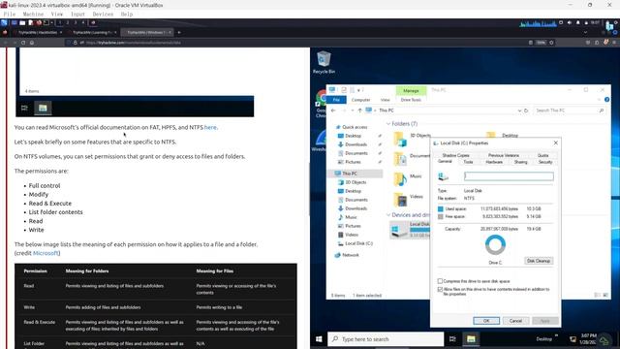Viewport: 620px width, 349px height.
Task: Click refresh icon in Explorer address bar
Action: click(x=526, y=111)
